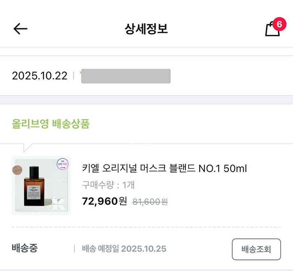Viewport: 293px width, 271px height.
Task: Tap the order date 2025.10.22
Action: point(39,76)
